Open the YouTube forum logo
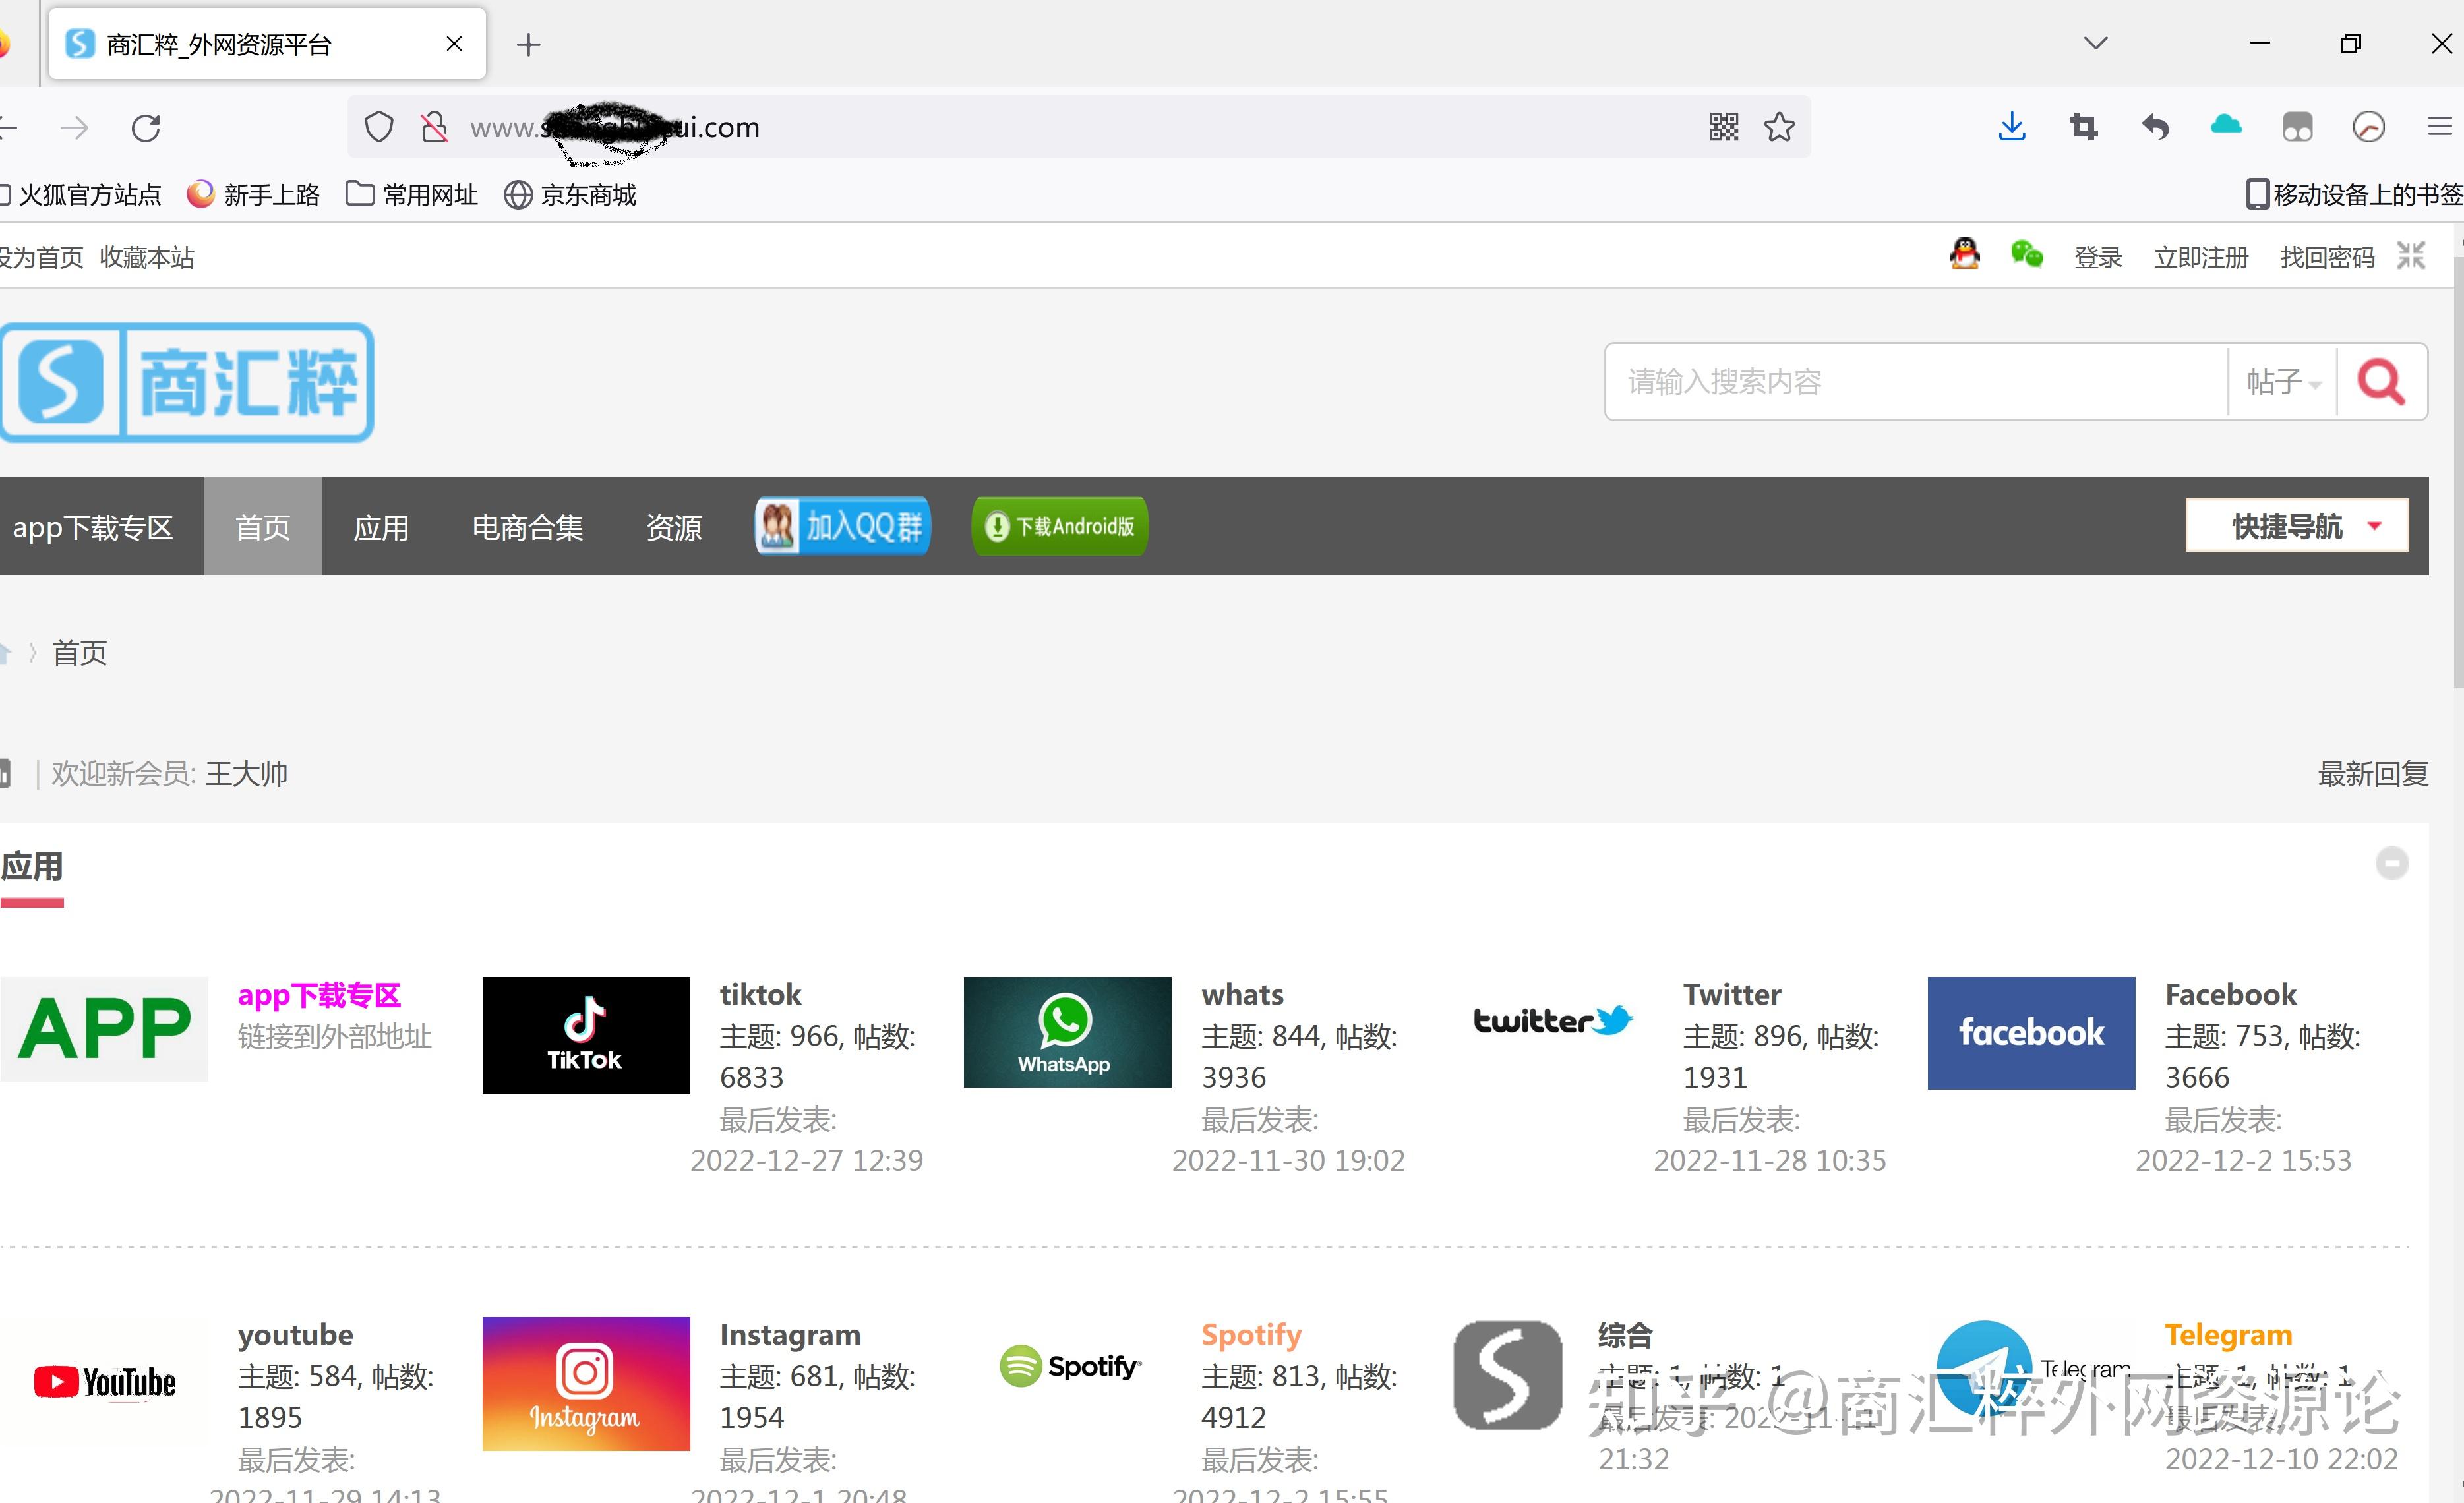 [105, 1382]
